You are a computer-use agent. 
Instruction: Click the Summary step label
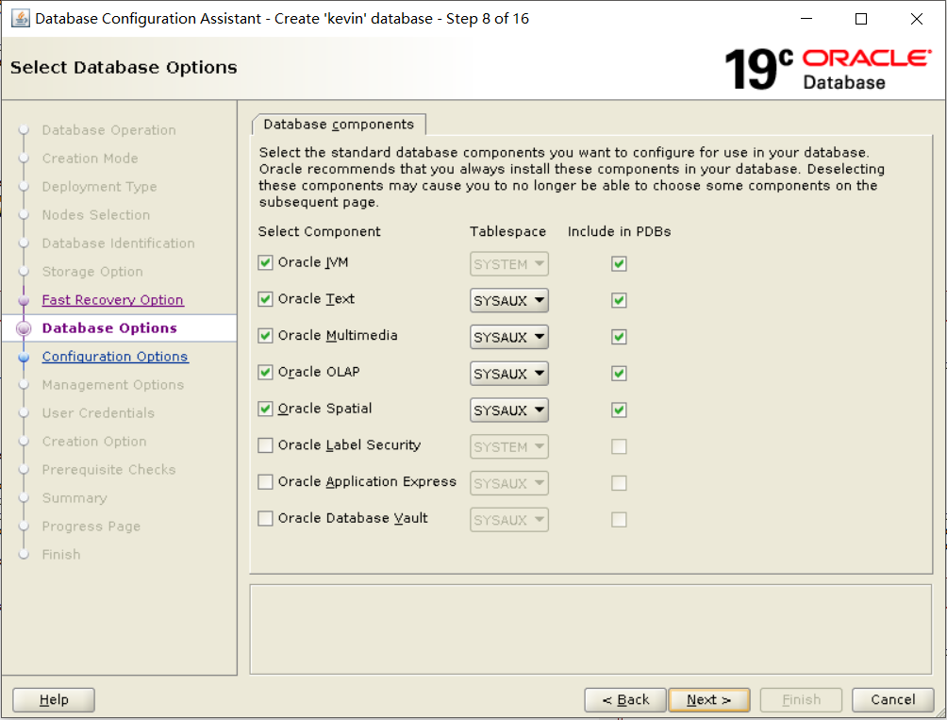click(x=75, y=498)
